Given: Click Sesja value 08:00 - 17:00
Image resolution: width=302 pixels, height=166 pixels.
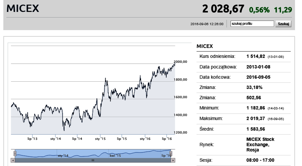Looking at the screenshot, I should click(x=260, y=160).
